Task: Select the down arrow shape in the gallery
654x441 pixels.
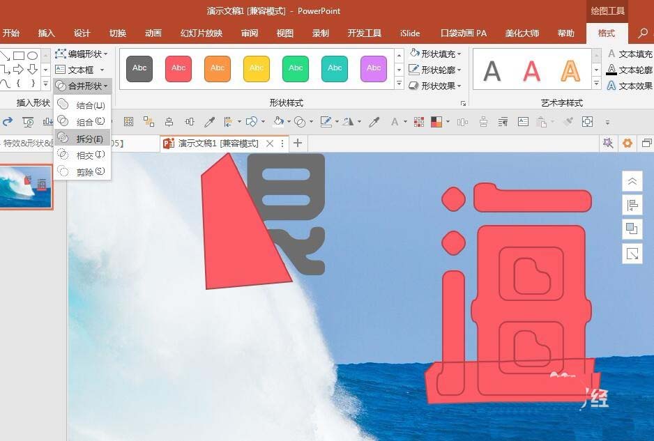Action: pyautogui.click(x=33, y=69)
